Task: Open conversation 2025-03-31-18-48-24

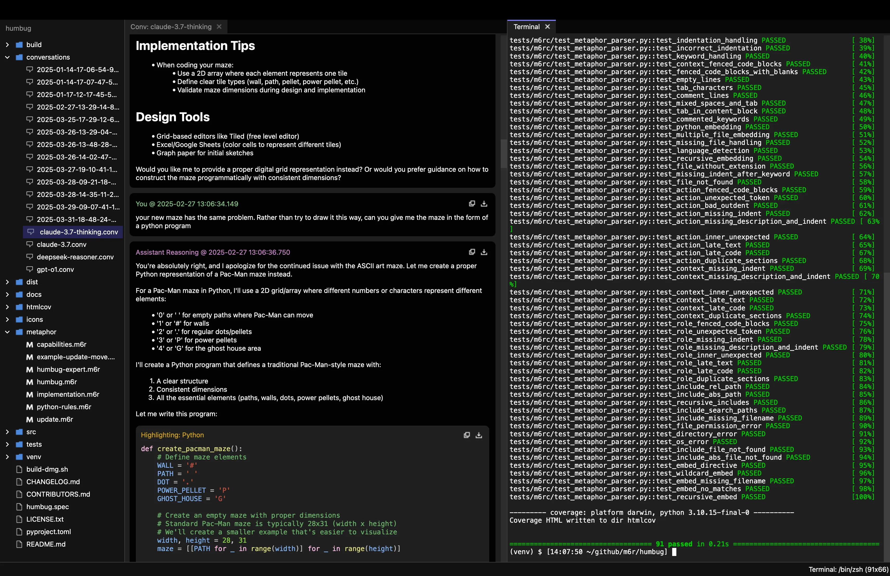Action: point(73,219)
